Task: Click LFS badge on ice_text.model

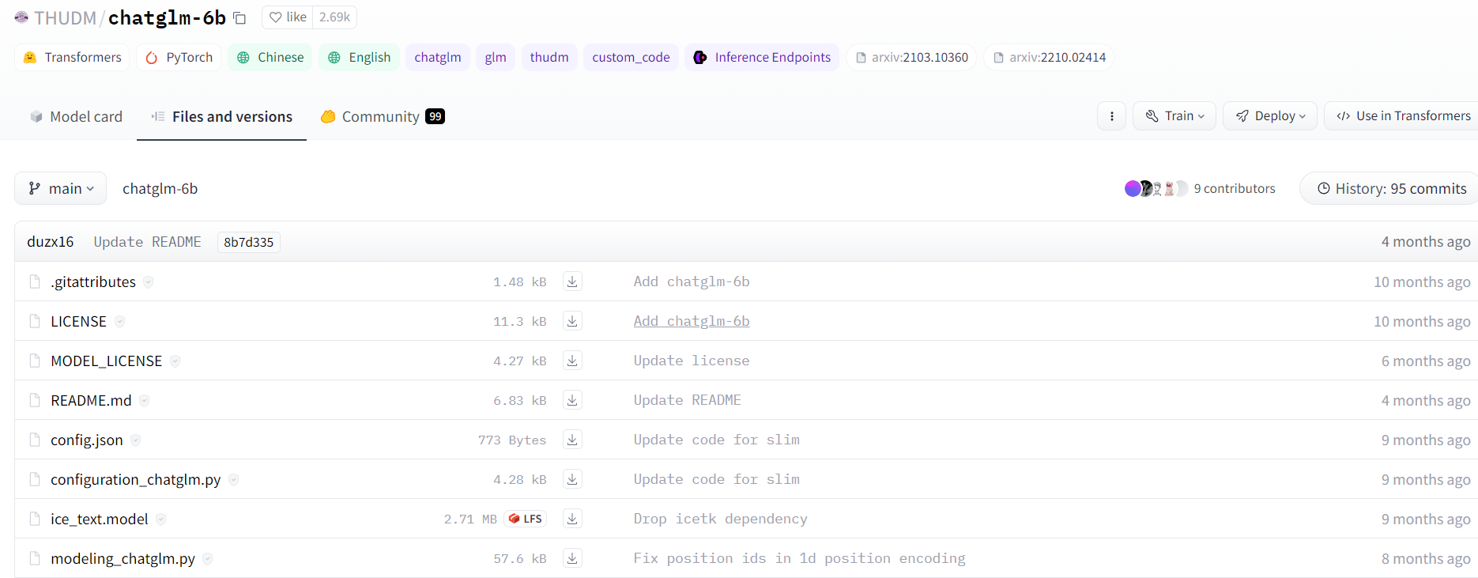Action: [526, 519]
